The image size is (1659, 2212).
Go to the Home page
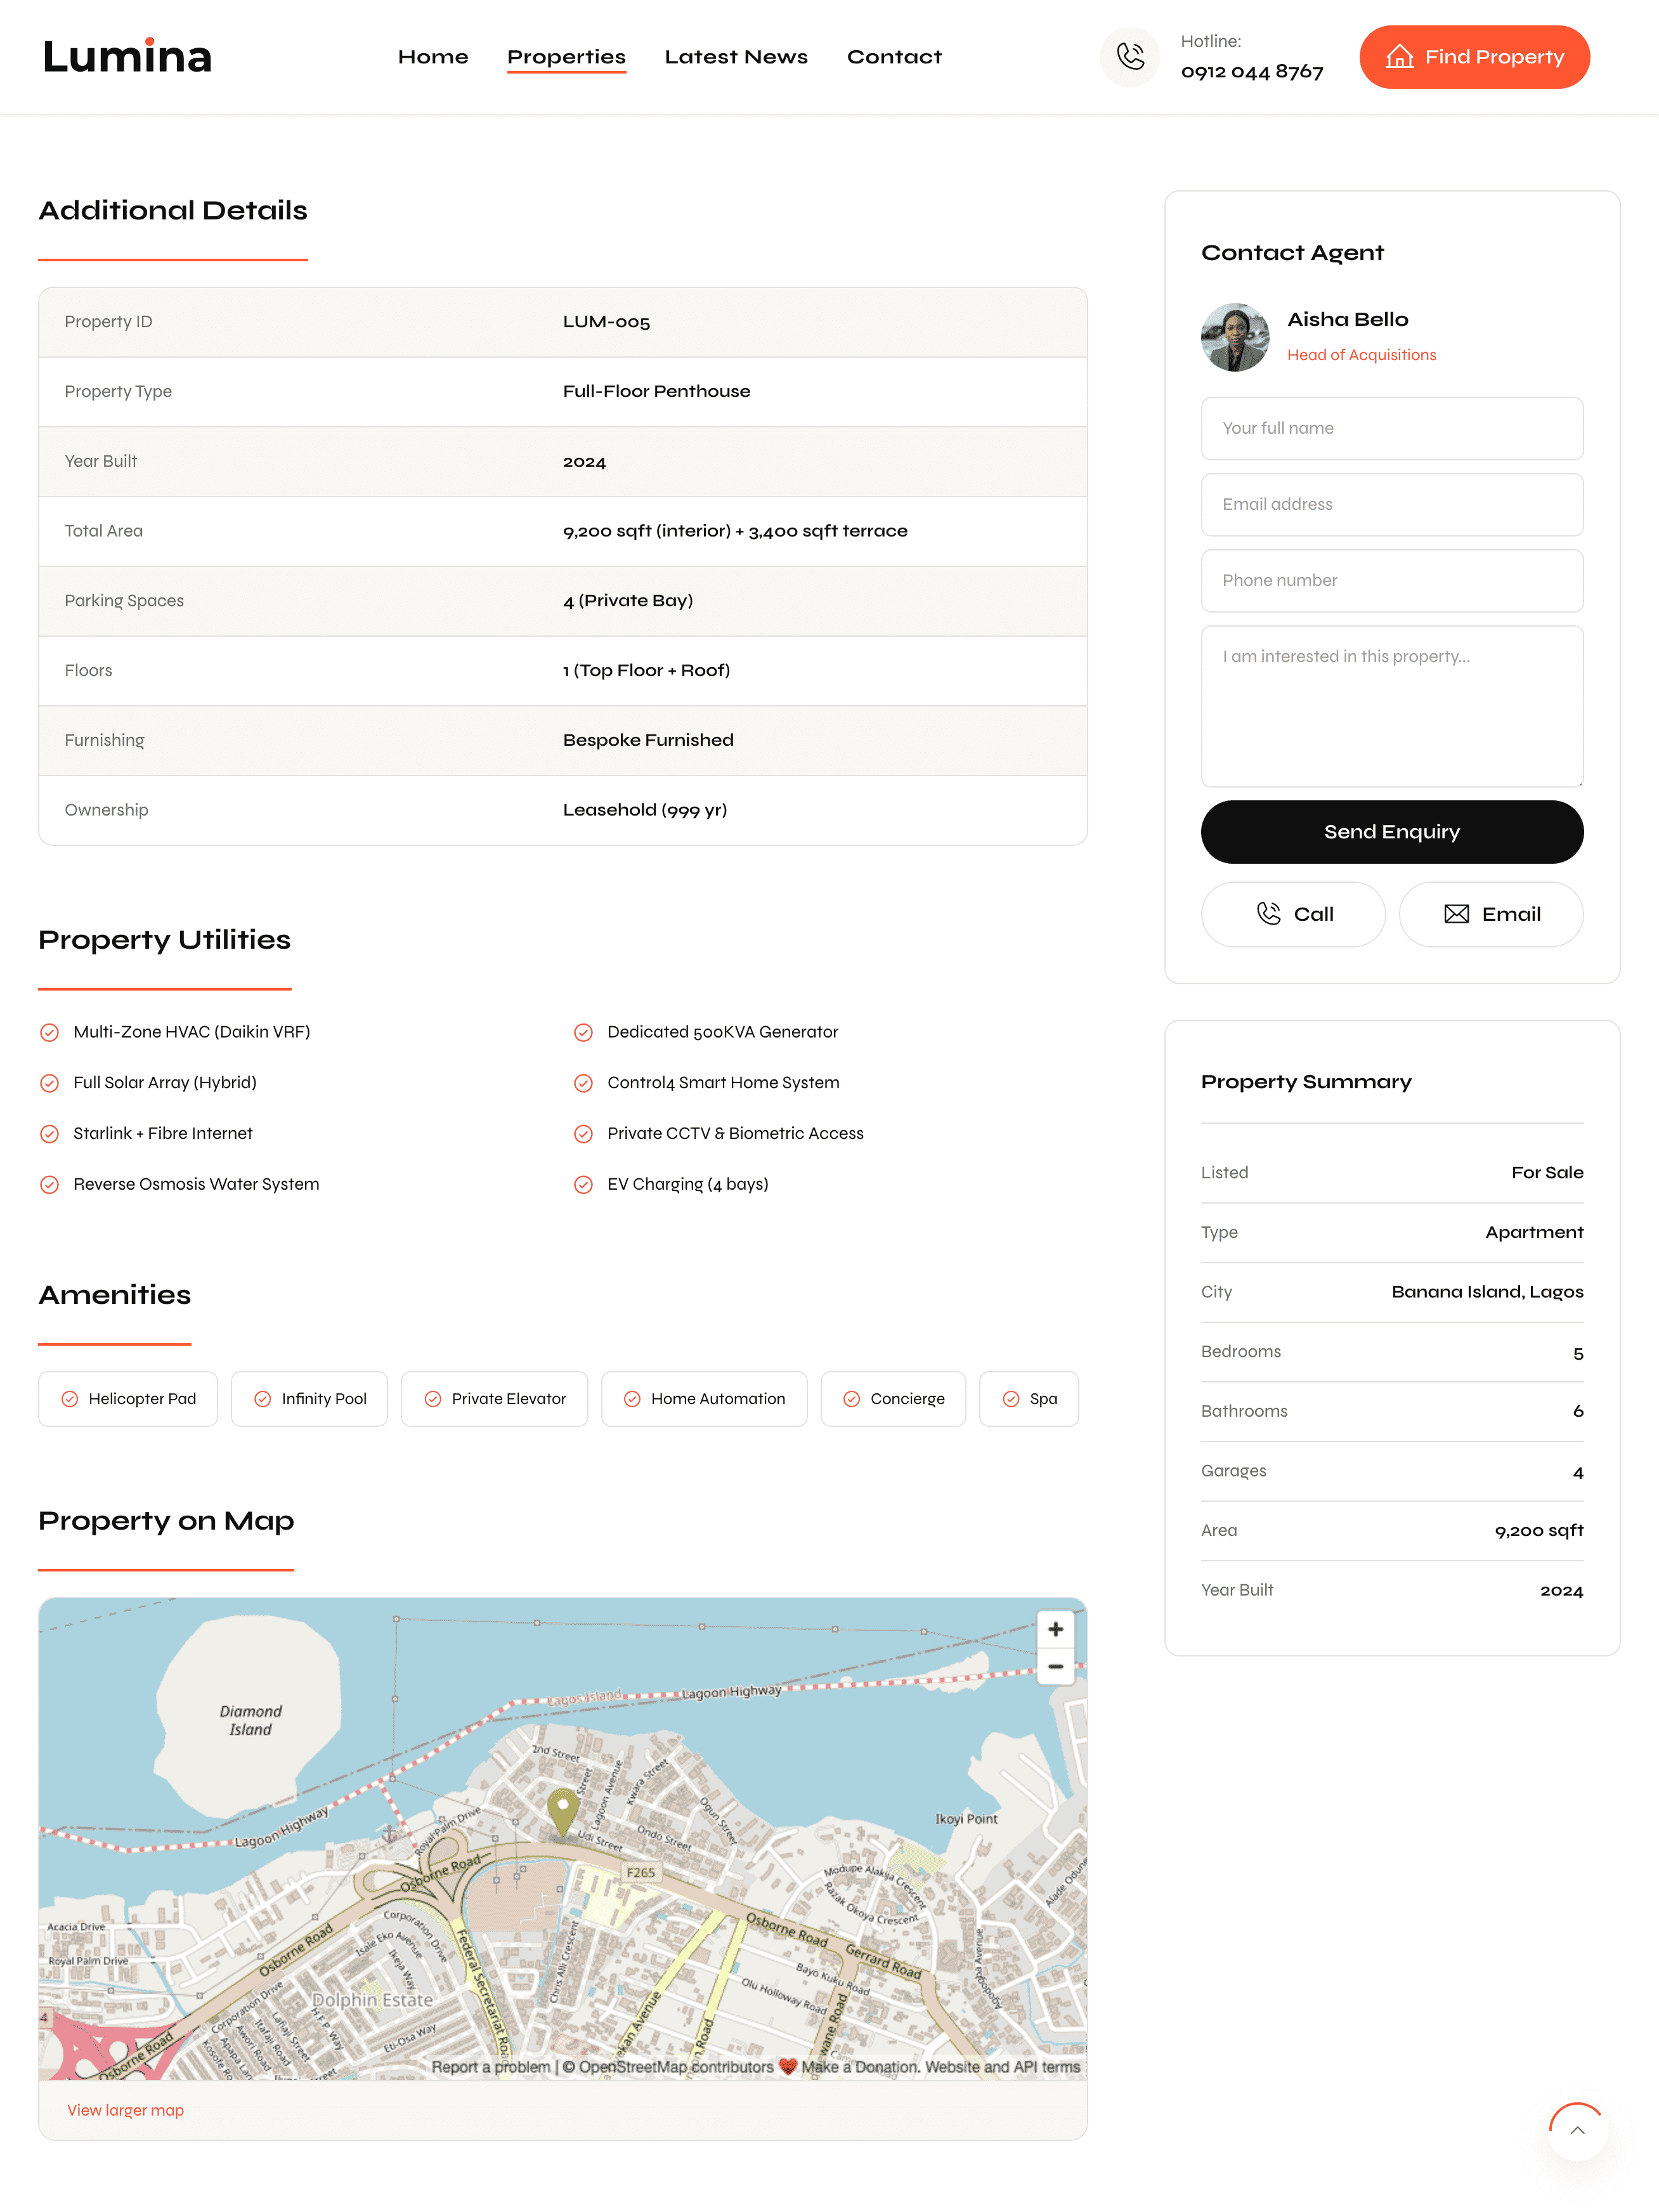(433, 57)
